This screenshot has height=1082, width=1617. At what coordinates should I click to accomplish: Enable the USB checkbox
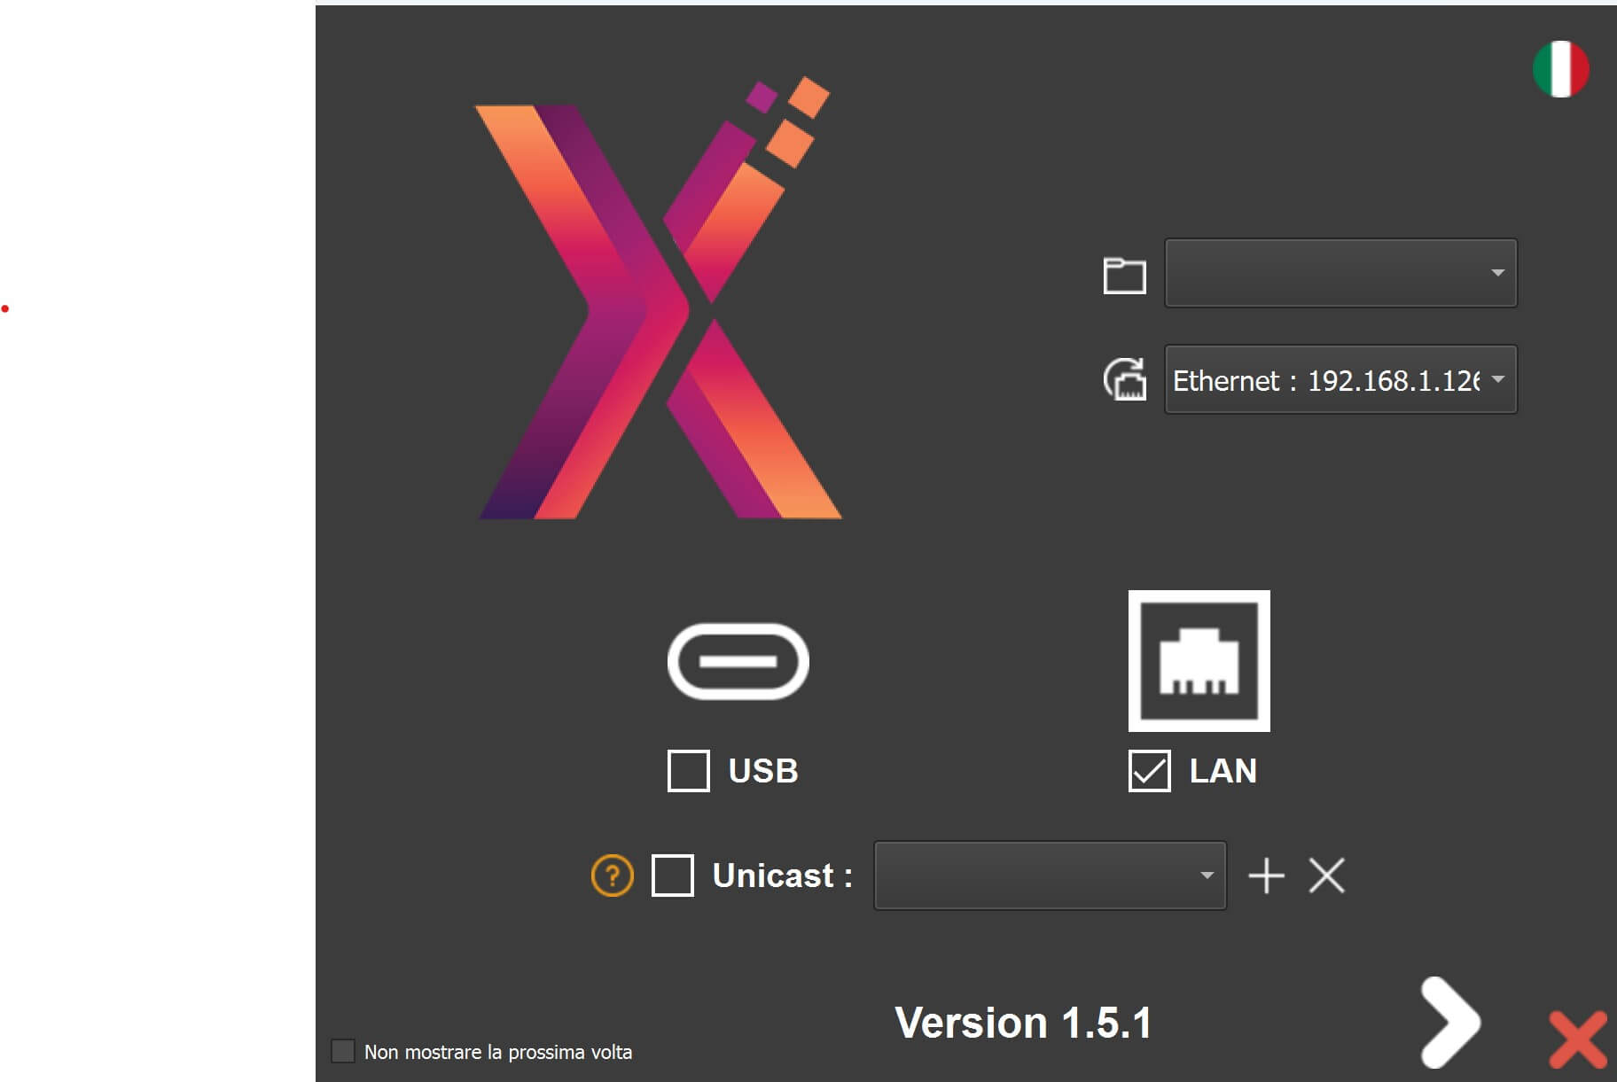click(x=689, y=771)
